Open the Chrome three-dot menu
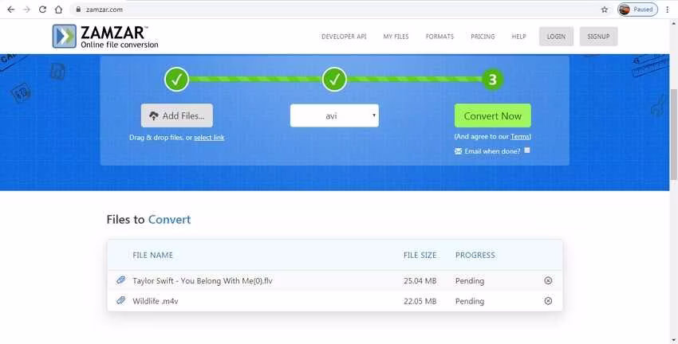 click(668, 9)
